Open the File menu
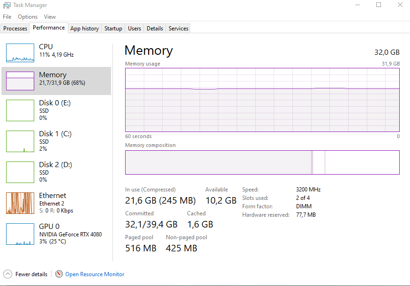This screenshot has width=410, height=286. point(7,17)
